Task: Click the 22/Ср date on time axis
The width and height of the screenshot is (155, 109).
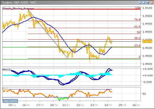Action: [x=80, y=105]
